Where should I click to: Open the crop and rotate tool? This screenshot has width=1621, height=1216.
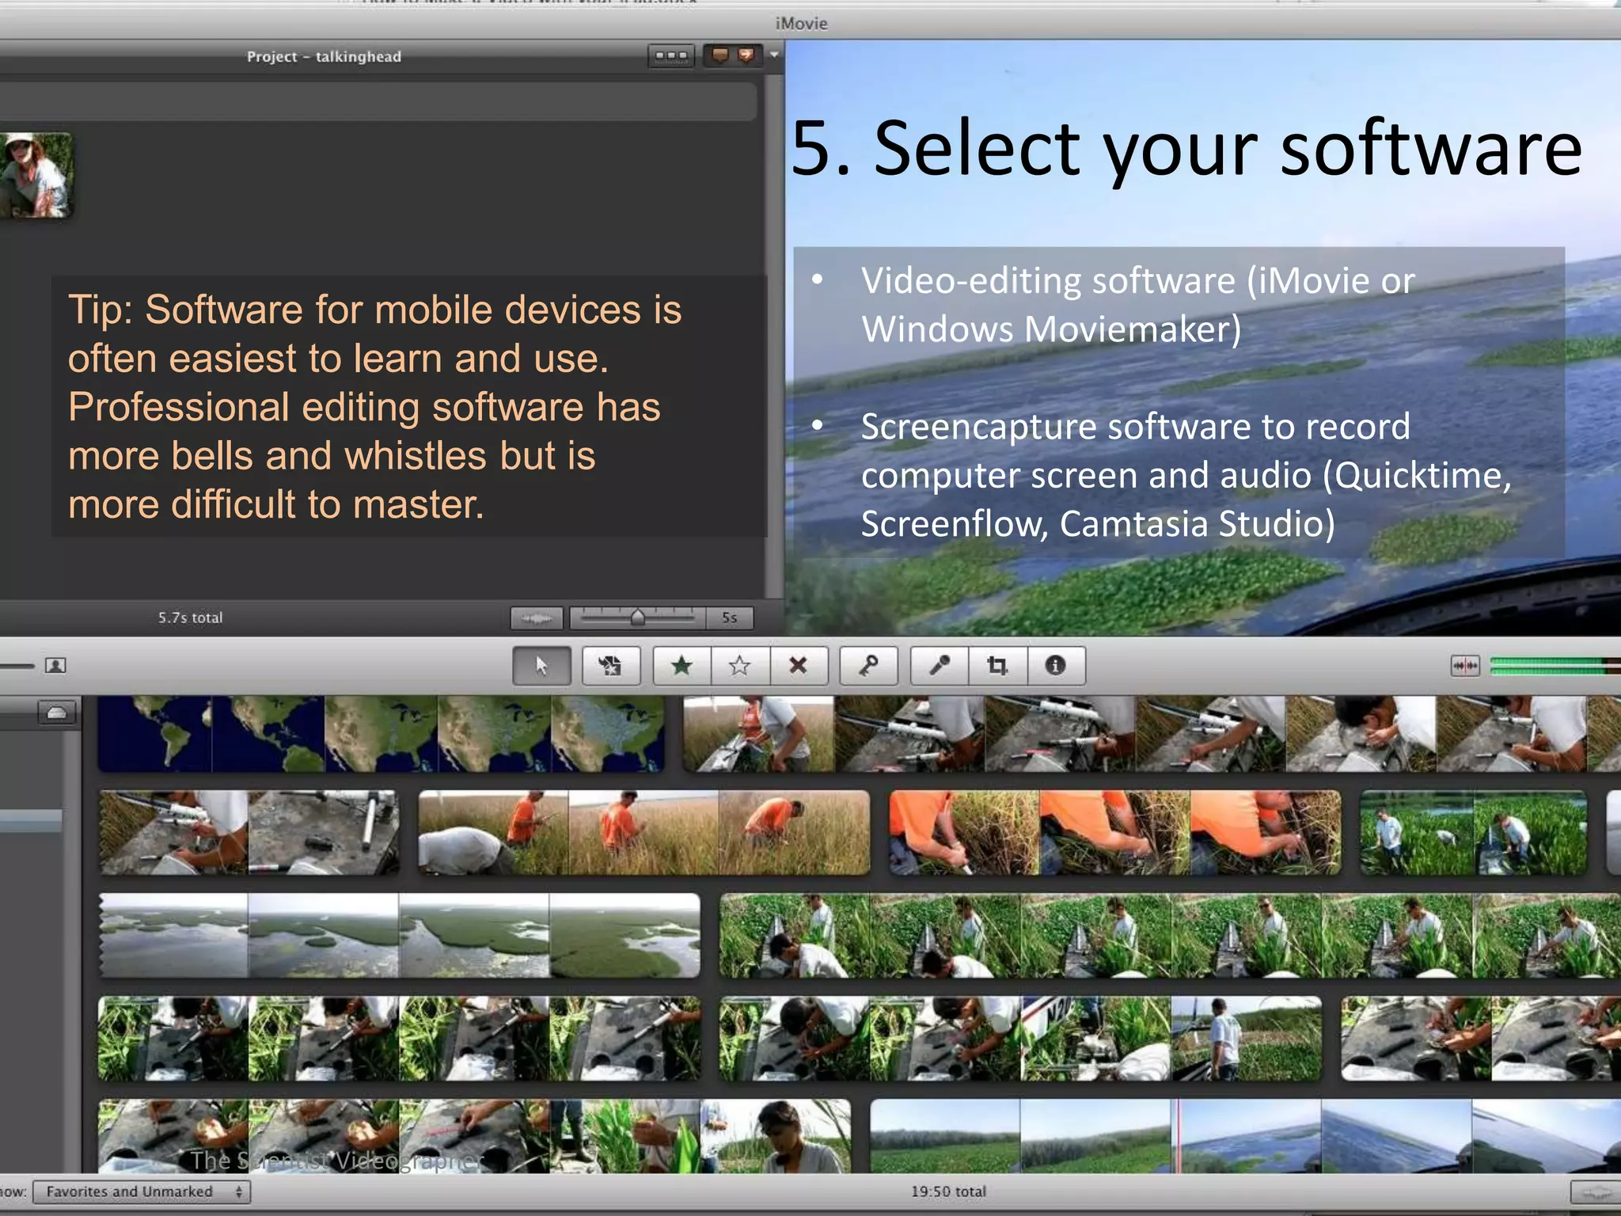[998, 666]
